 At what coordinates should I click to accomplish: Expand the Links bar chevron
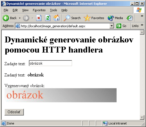pos(142,25)
